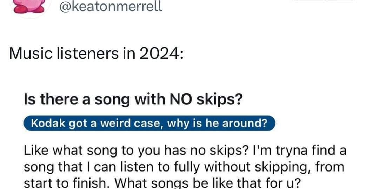Visit the @keatonmerrell profile handle
This screenshot has width=379, height=189.
click(x=111, y=7)
